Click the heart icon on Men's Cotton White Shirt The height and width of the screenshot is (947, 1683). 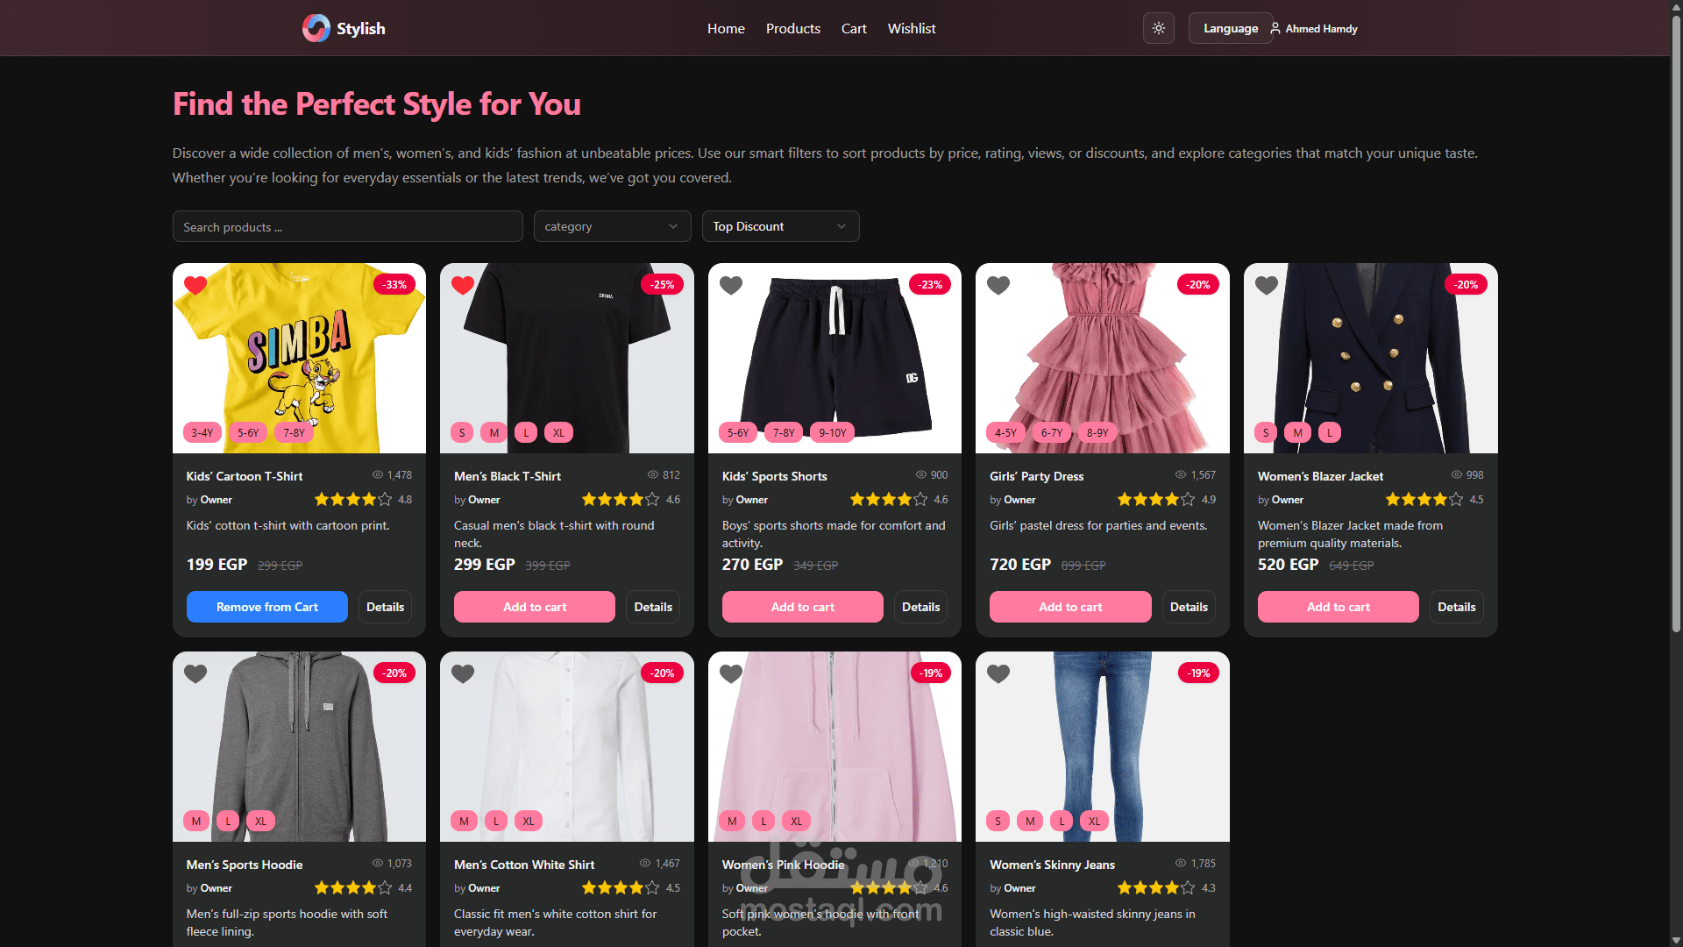(463, 673)
